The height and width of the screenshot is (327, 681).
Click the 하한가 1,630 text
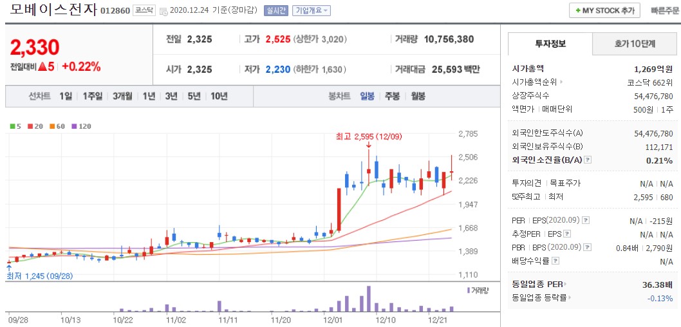tap(321, 70)
